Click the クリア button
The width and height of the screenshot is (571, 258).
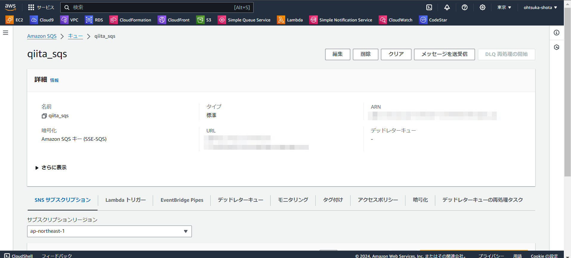[x=396, y=54]
